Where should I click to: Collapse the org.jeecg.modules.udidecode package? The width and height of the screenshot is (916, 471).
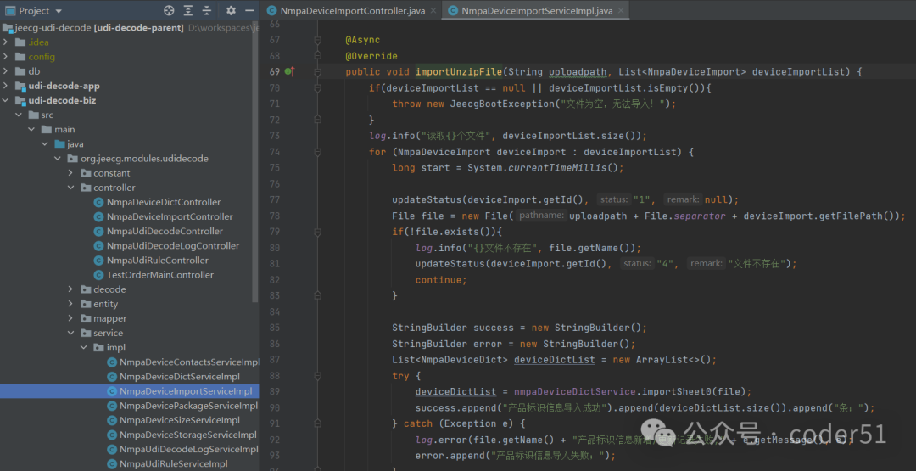point(58,159)
